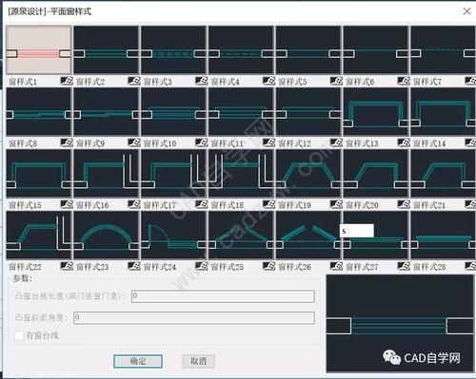The image size is (476, 379).
Task: Click the icon beside the 窗样式6 label
Action: [404, 81]
